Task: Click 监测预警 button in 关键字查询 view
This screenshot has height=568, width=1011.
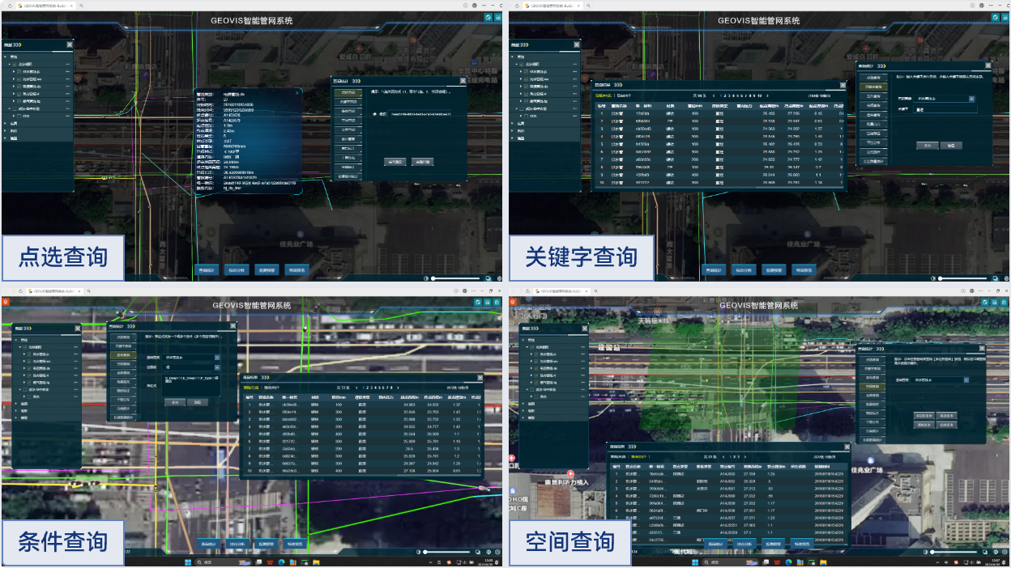Action: coord(773,269)
